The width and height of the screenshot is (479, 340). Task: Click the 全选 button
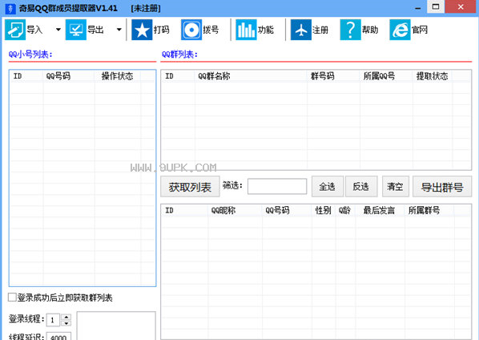tap(328, 186)
